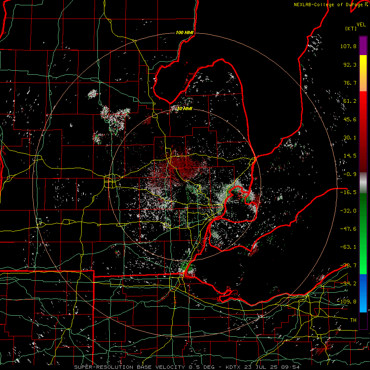Select the -16.5 velocity scale value

point(348,192)
